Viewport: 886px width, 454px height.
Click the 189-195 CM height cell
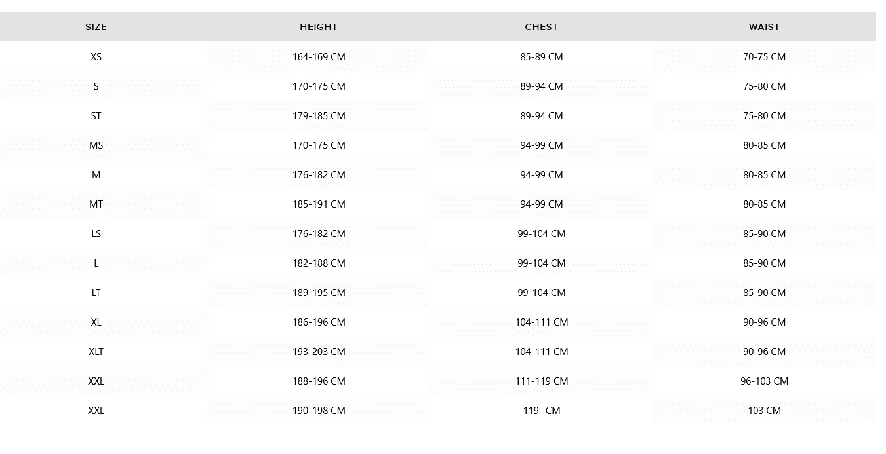(x=319, y=293)
